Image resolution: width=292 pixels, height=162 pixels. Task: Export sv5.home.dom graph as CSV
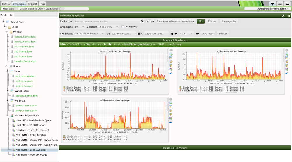pyautogui.click(x=171, y=103)
